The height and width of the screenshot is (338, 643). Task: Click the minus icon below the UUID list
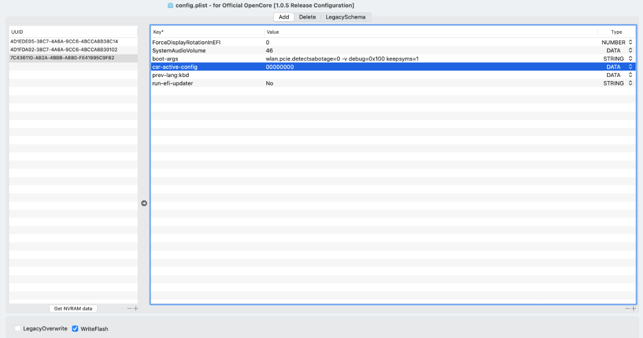click(129, 309)
